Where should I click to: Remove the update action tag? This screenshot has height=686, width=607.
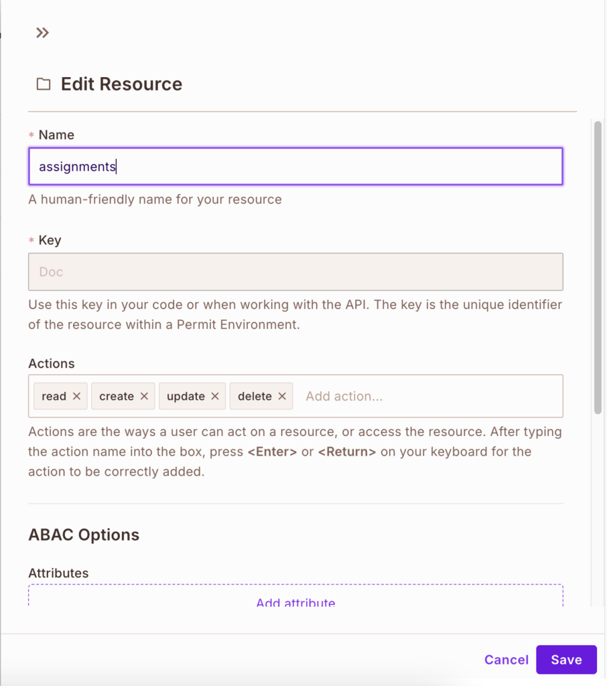(x=216, y=396)
